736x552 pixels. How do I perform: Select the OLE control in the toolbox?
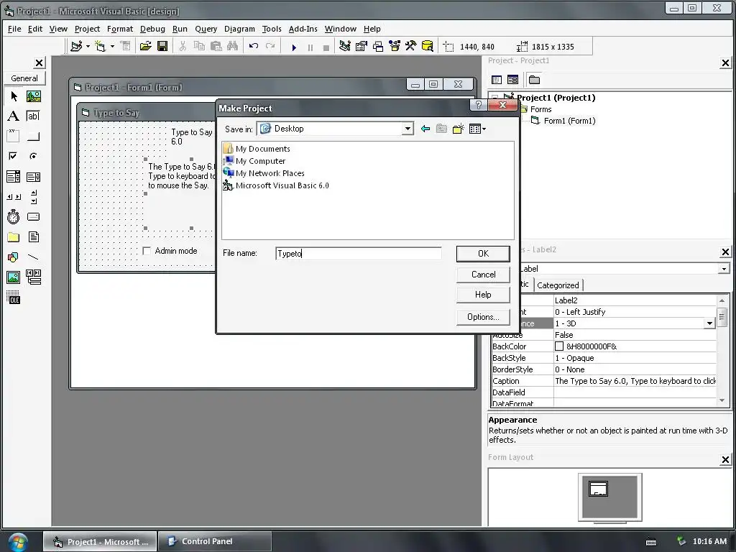click(x=14, y=298)
